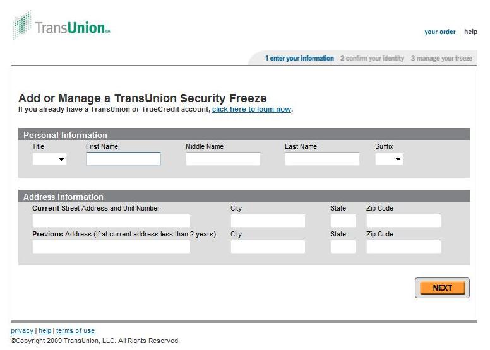
Task: Focus the Previous Address field
Action: pos(111,247)
